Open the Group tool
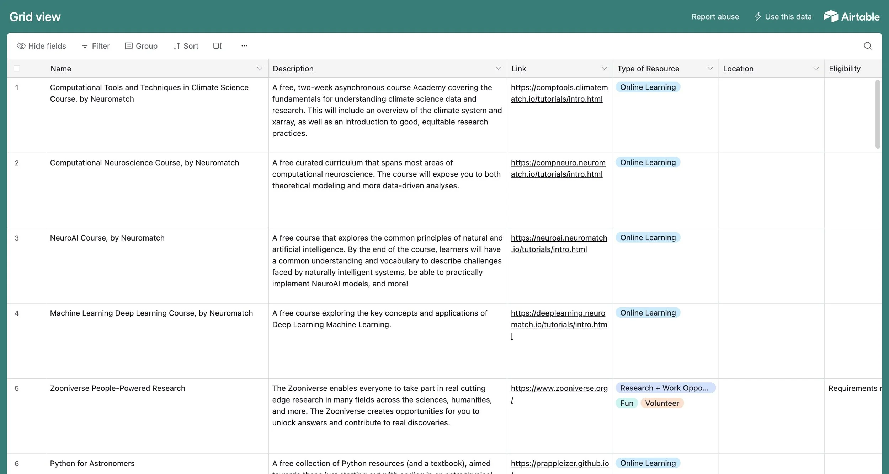 coord(141,46)
